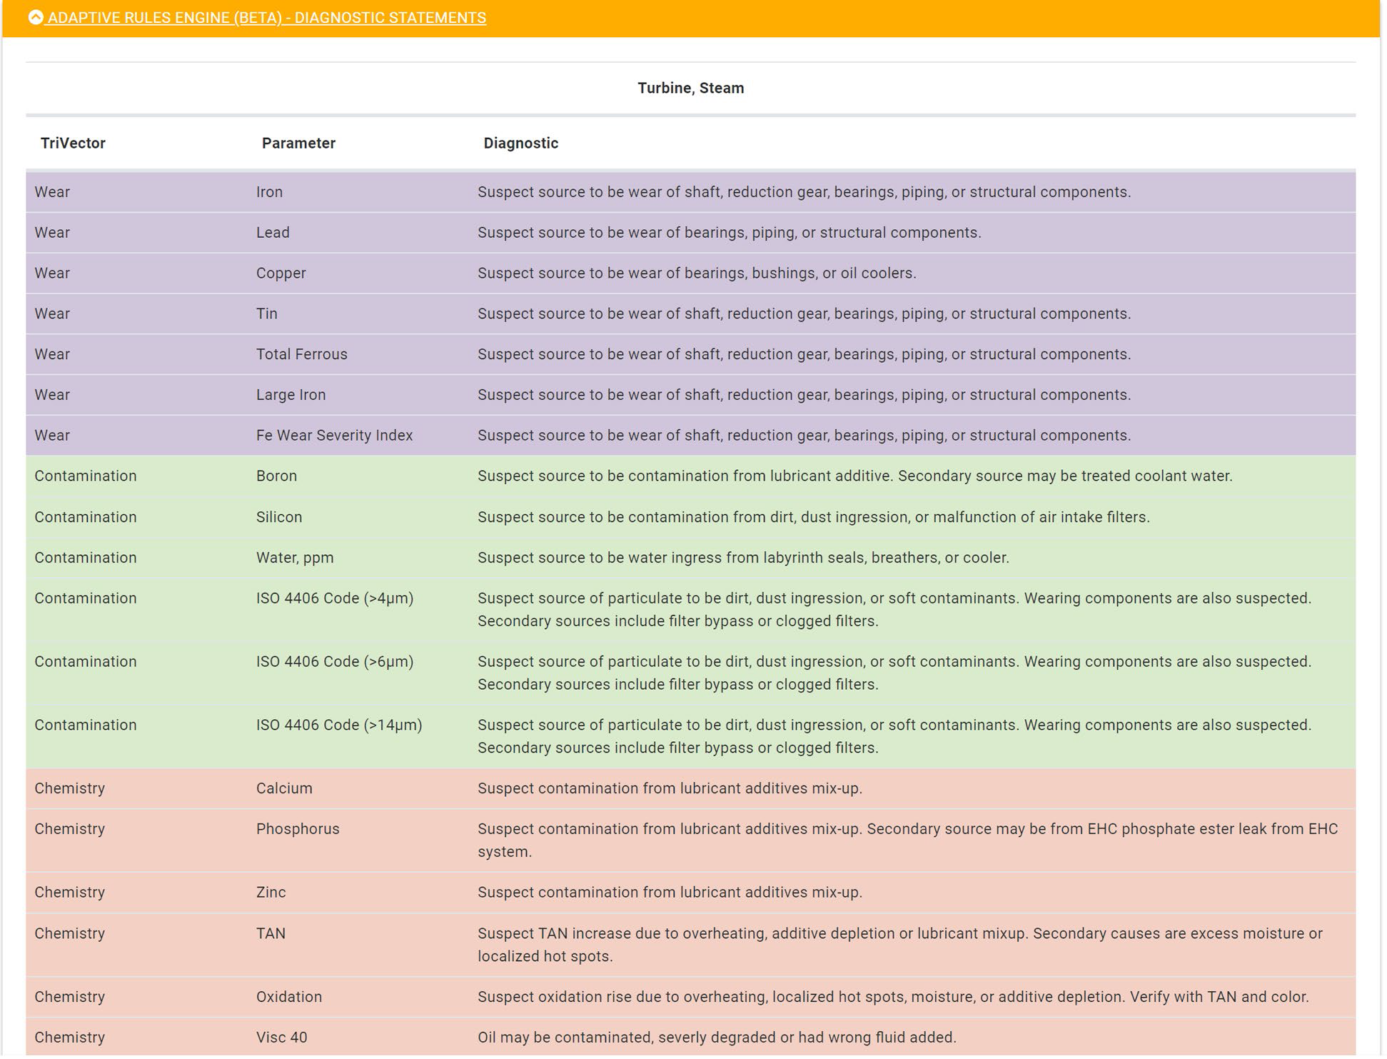Select the Lead parameter row
Image resolution: width=1387 pixels, height=1059 pixels.
[273, 232]
